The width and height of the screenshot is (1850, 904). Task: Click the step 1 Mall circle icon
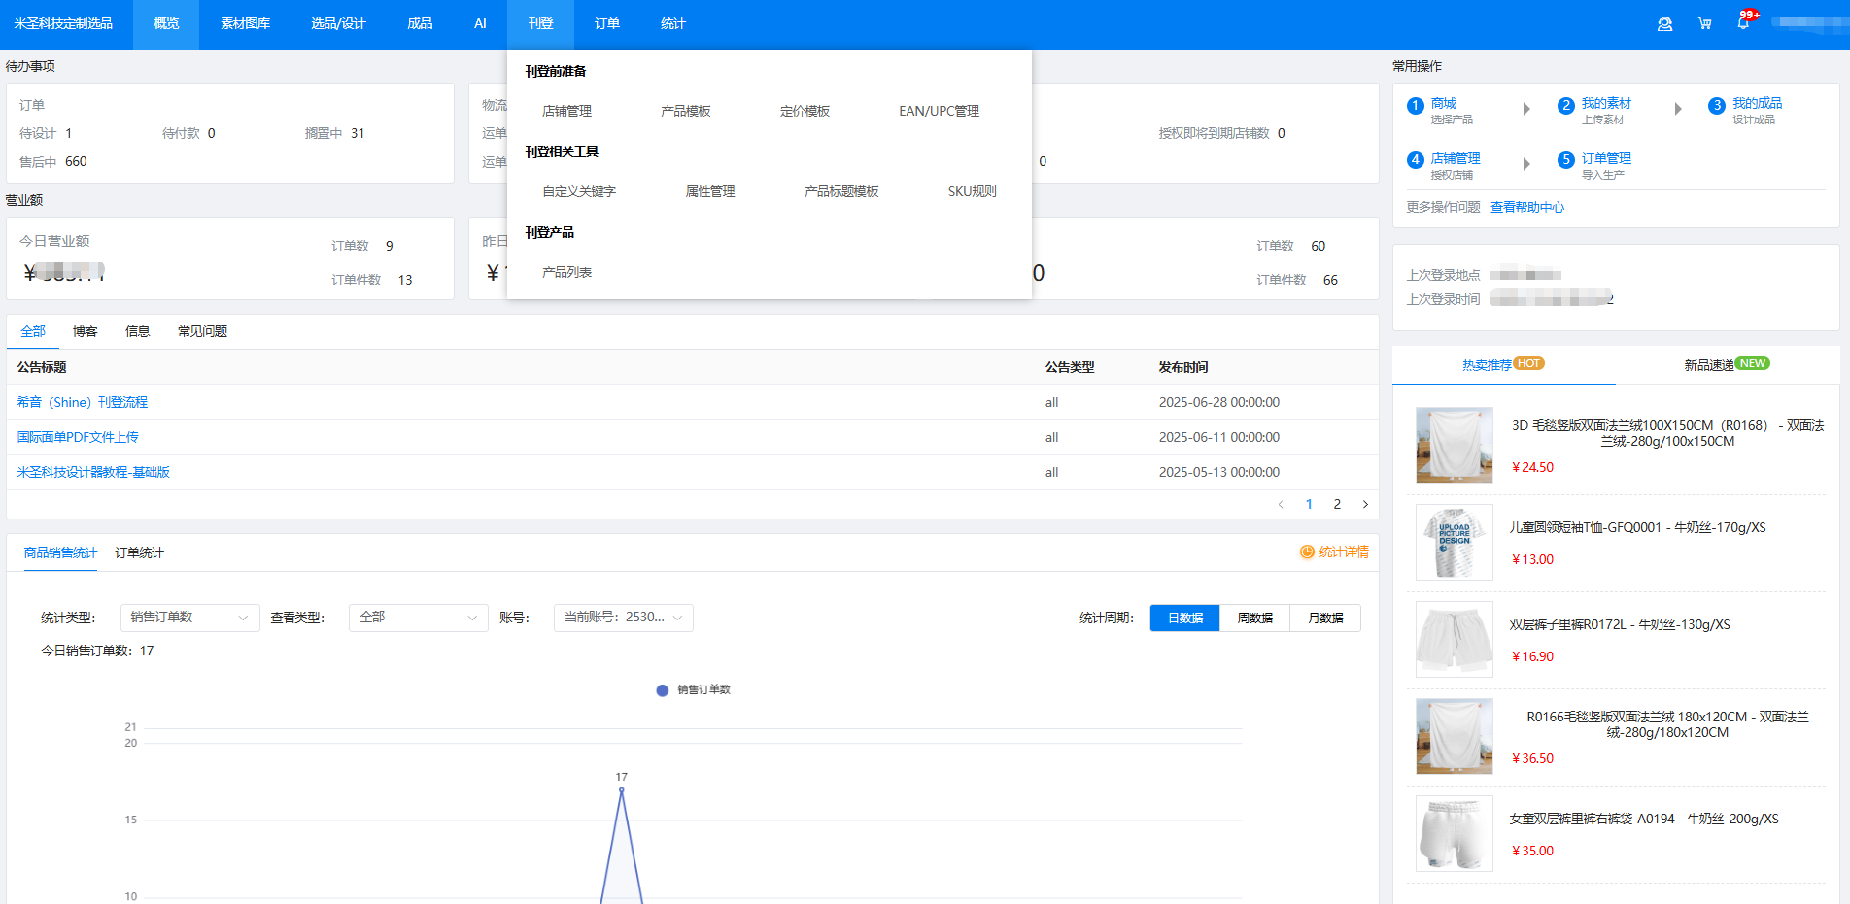pos(1416,106)
